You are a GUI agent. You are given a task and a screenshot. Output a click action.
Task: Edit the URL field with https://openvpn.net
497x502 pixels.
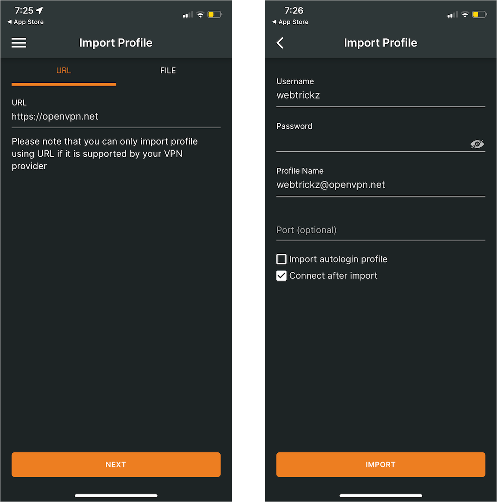pyautogui.click(x=116, y=117)
